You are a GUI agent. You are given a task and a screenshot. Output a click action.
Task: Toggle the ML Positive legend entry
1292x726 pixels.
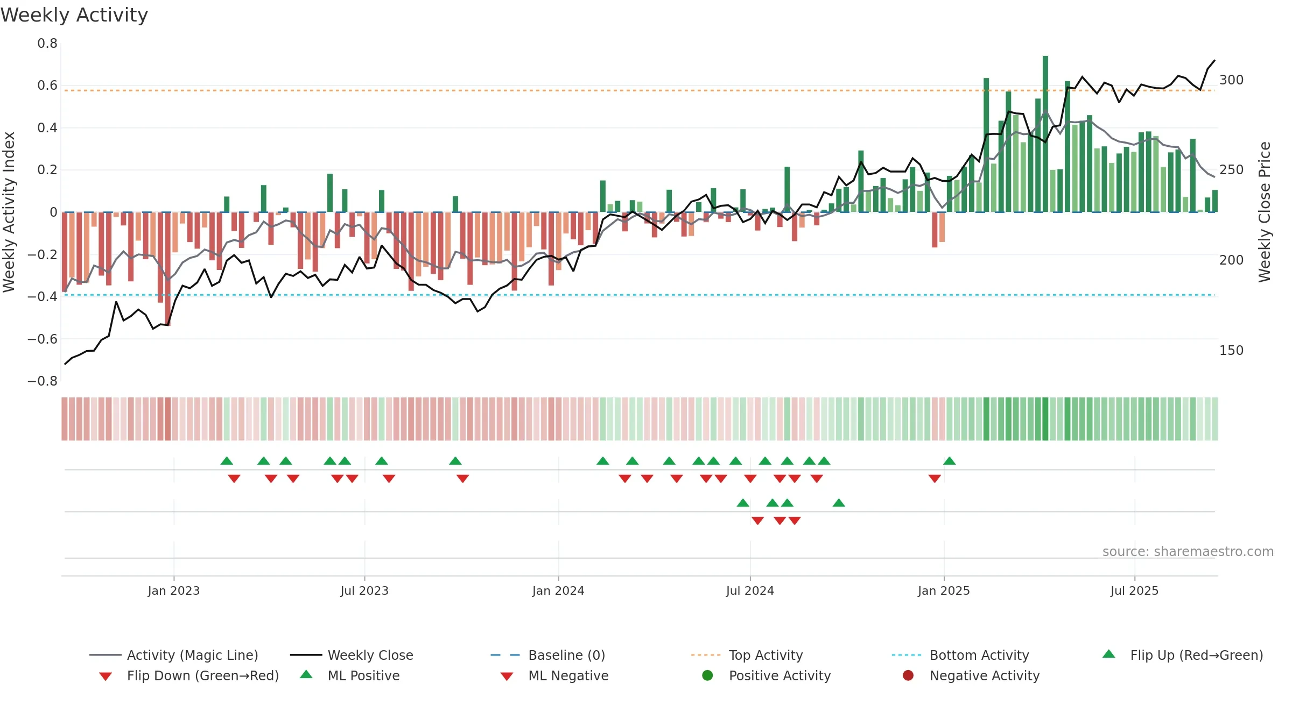350,675
